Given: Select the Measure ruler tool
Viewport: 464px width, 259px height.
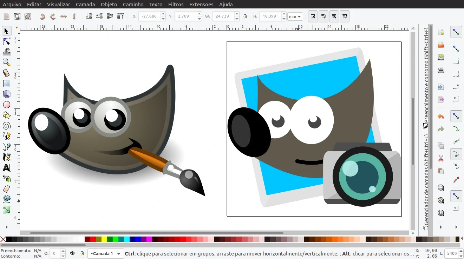Looking at the screenshot, I should [6, 73].
